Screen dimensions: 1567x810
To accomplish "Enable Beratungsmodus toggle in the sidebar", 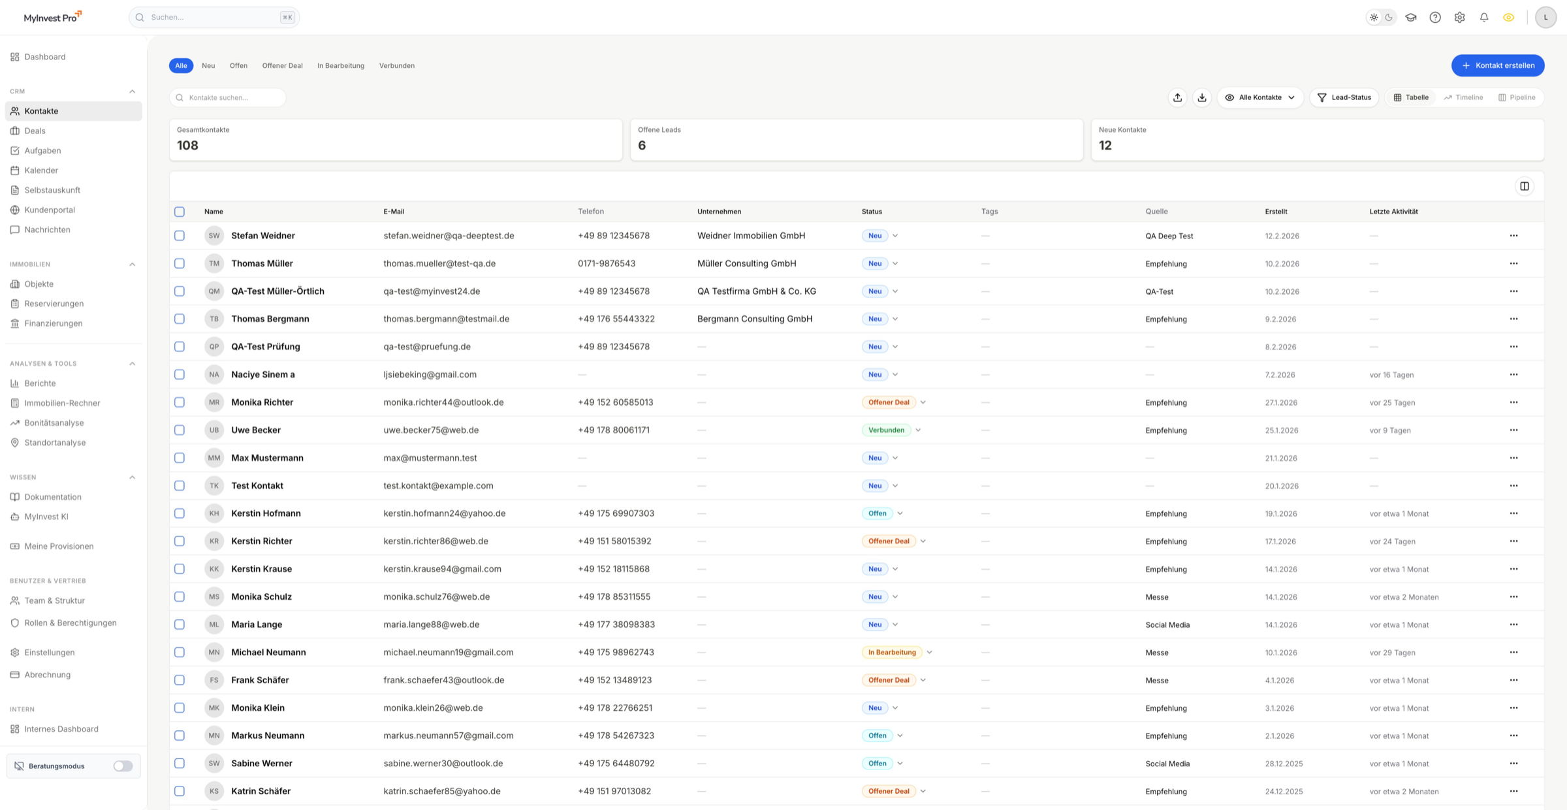I will pyautogui.click(x=122, y=766).
